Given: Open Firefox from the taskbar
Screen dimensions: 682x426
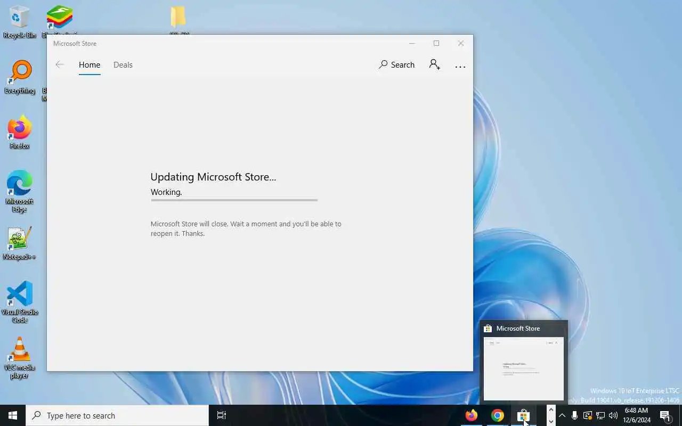Looking at the screenshot, I should 472,415.
